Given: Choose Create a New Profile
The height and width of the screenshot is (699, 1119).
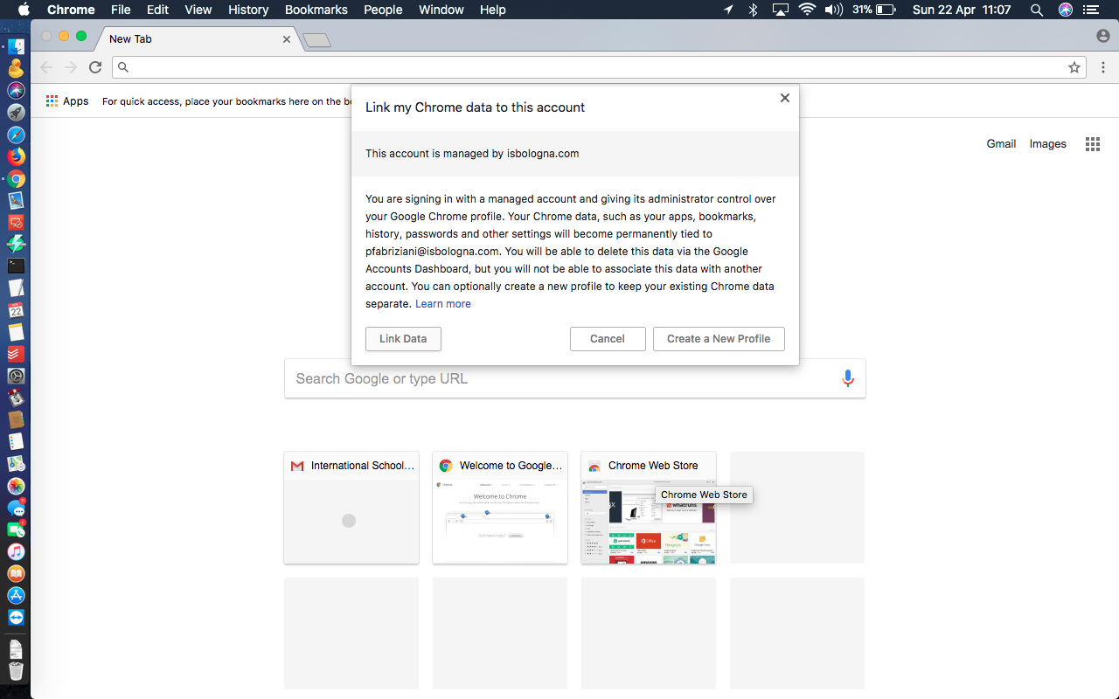Looking at the screenshot, I should [719, 339].
